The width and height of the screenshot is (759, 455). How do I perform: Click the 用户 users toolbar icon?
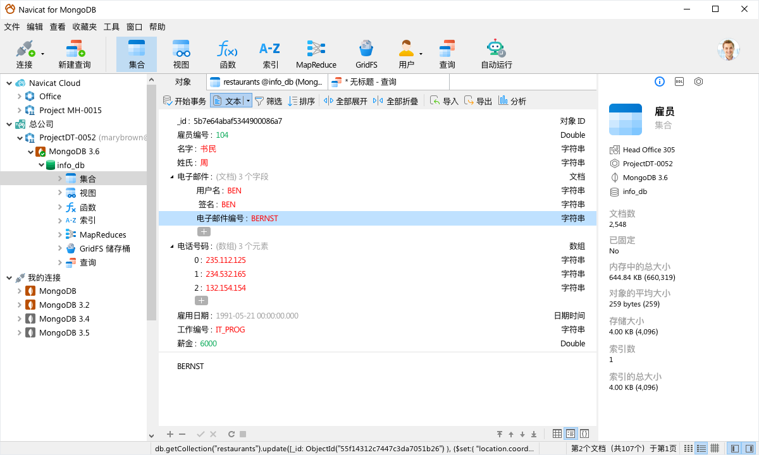pos(406,54)
